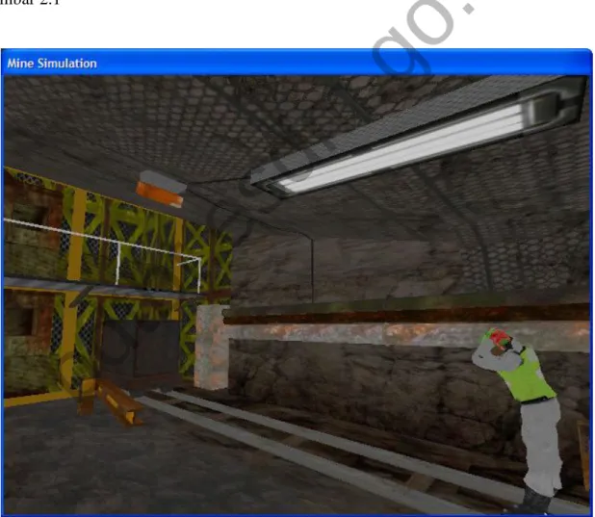Click the fluorescent ceiling light fixture

point(418,137)
